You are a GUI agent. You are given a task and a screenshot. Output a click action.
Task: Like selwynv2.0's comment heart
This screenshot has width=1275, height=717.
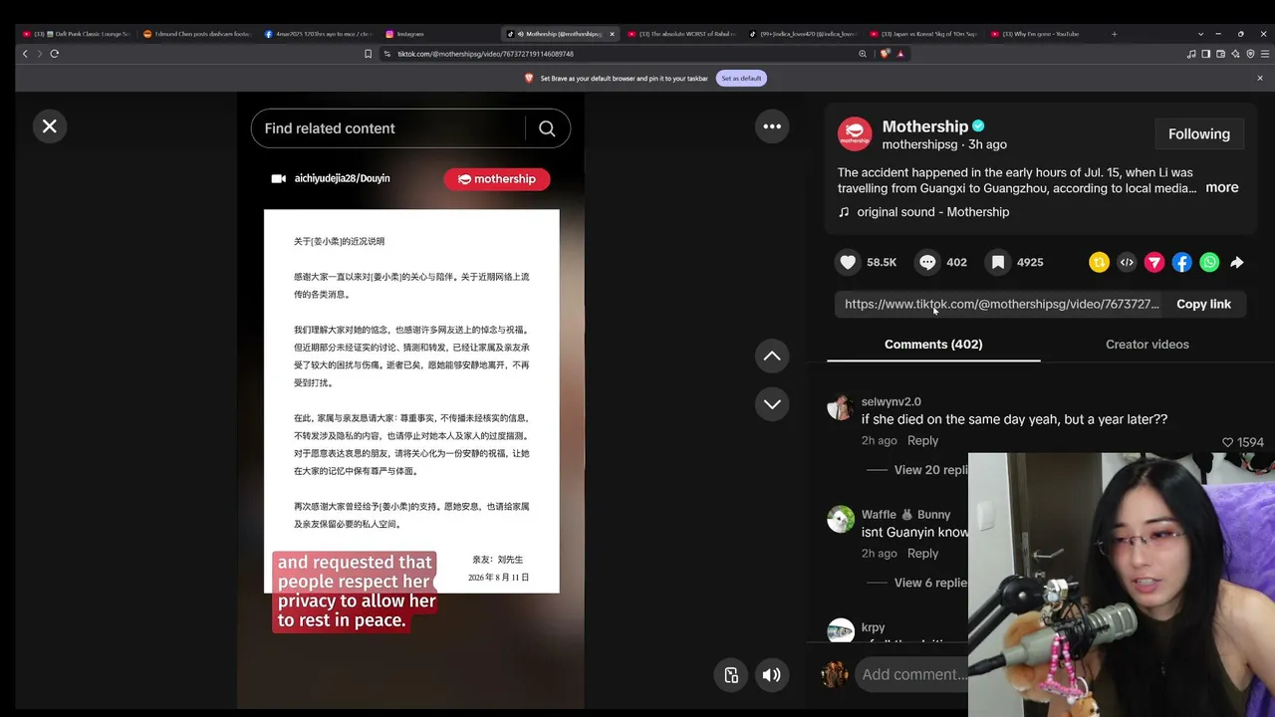pyautogui.click(x=1228, y=442)
